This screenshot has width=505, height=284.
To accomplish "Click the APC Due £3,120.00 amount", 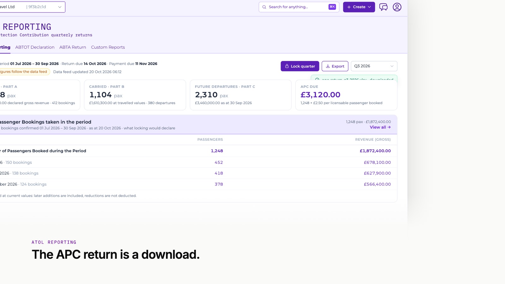I will click(320, 95).
